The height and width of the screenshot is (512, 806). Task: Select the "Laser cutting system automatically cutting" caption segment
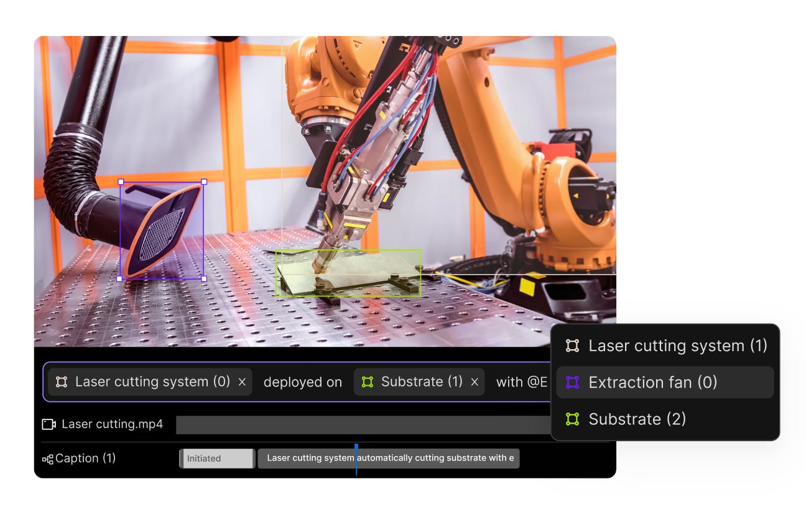(389, 459)
